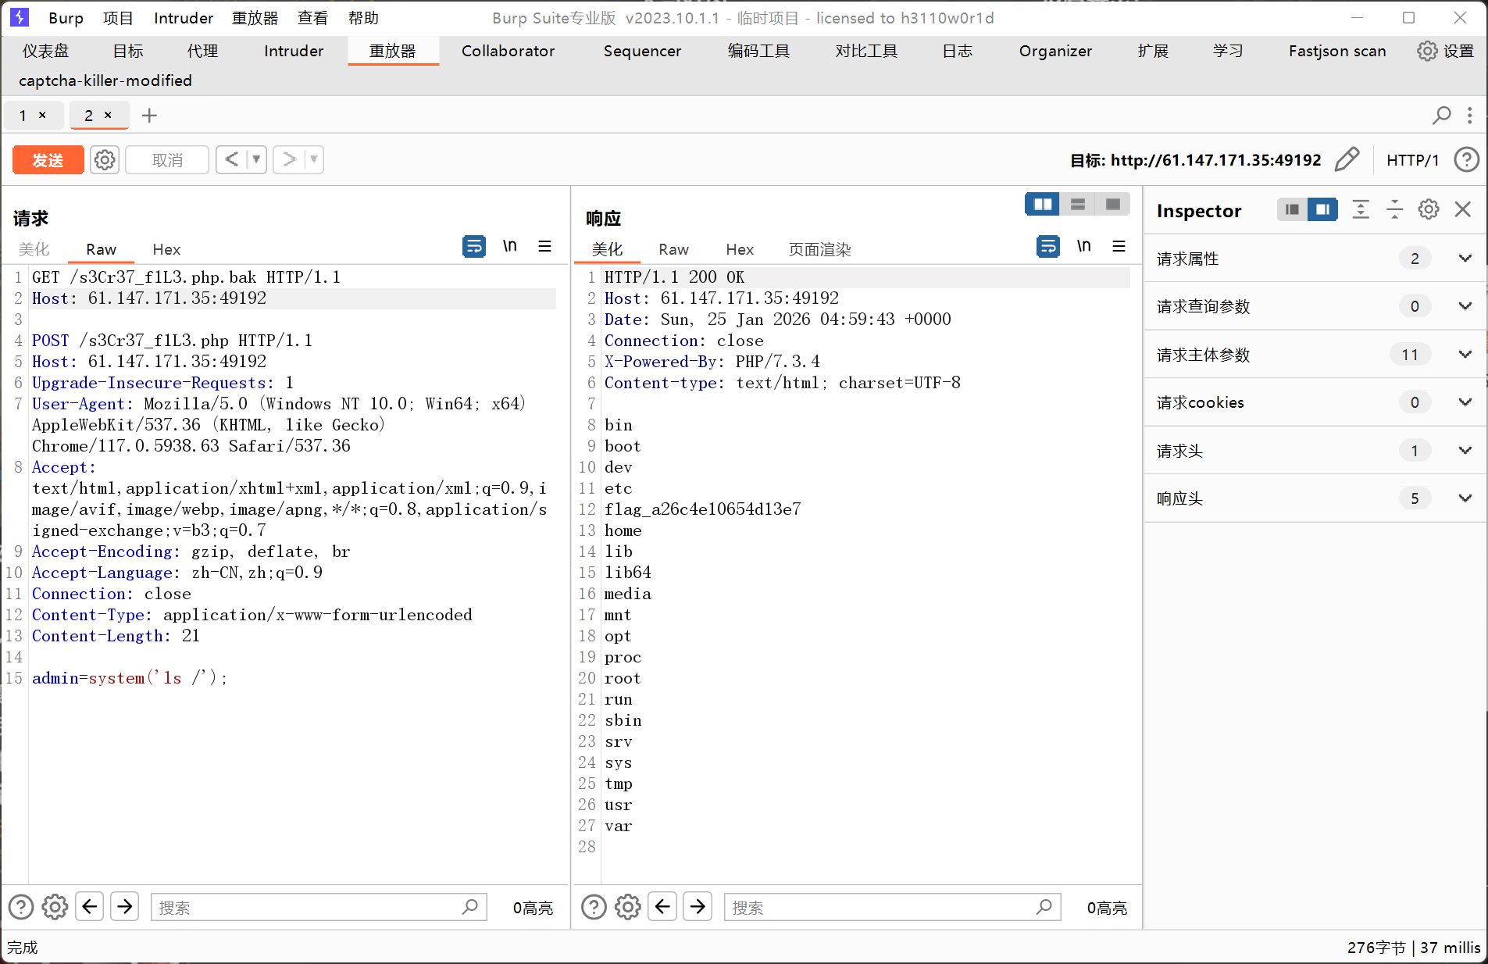This screenshot has height=964, width=1488.
Task: Open the Repeater help icon
Action: click(1466, 160)
